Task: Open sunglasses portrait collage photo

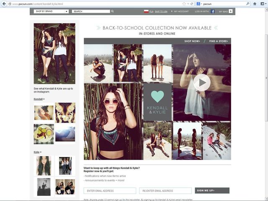Action: pos(113,121)
